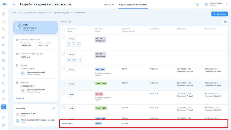The height and width of the screenshot is (130, 231).
Task: Open the shield checkmark sidebar icon
Action: (x=4, y=91)
